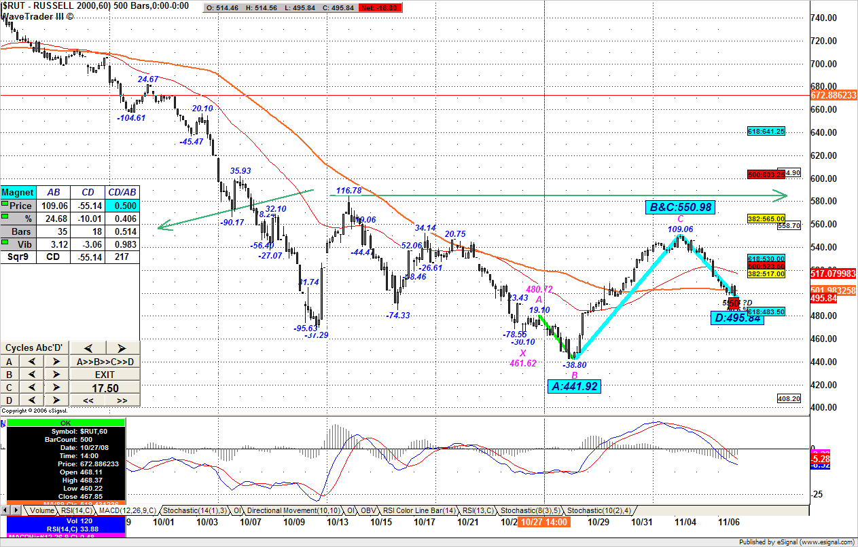Viewport: 858px width, 547px height.
Task: Toggle the green Vib magnet indicator
Action: coord(5,243)
